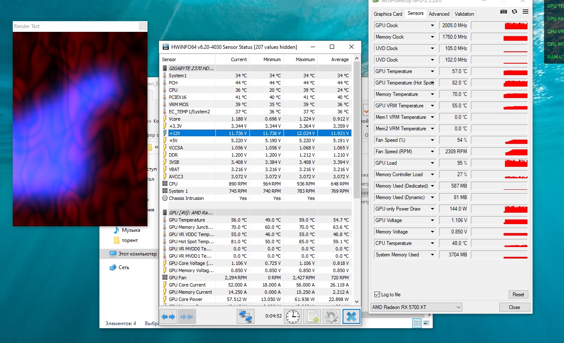Open the Validation tab in GPU-Z

[x=464, y=14]
